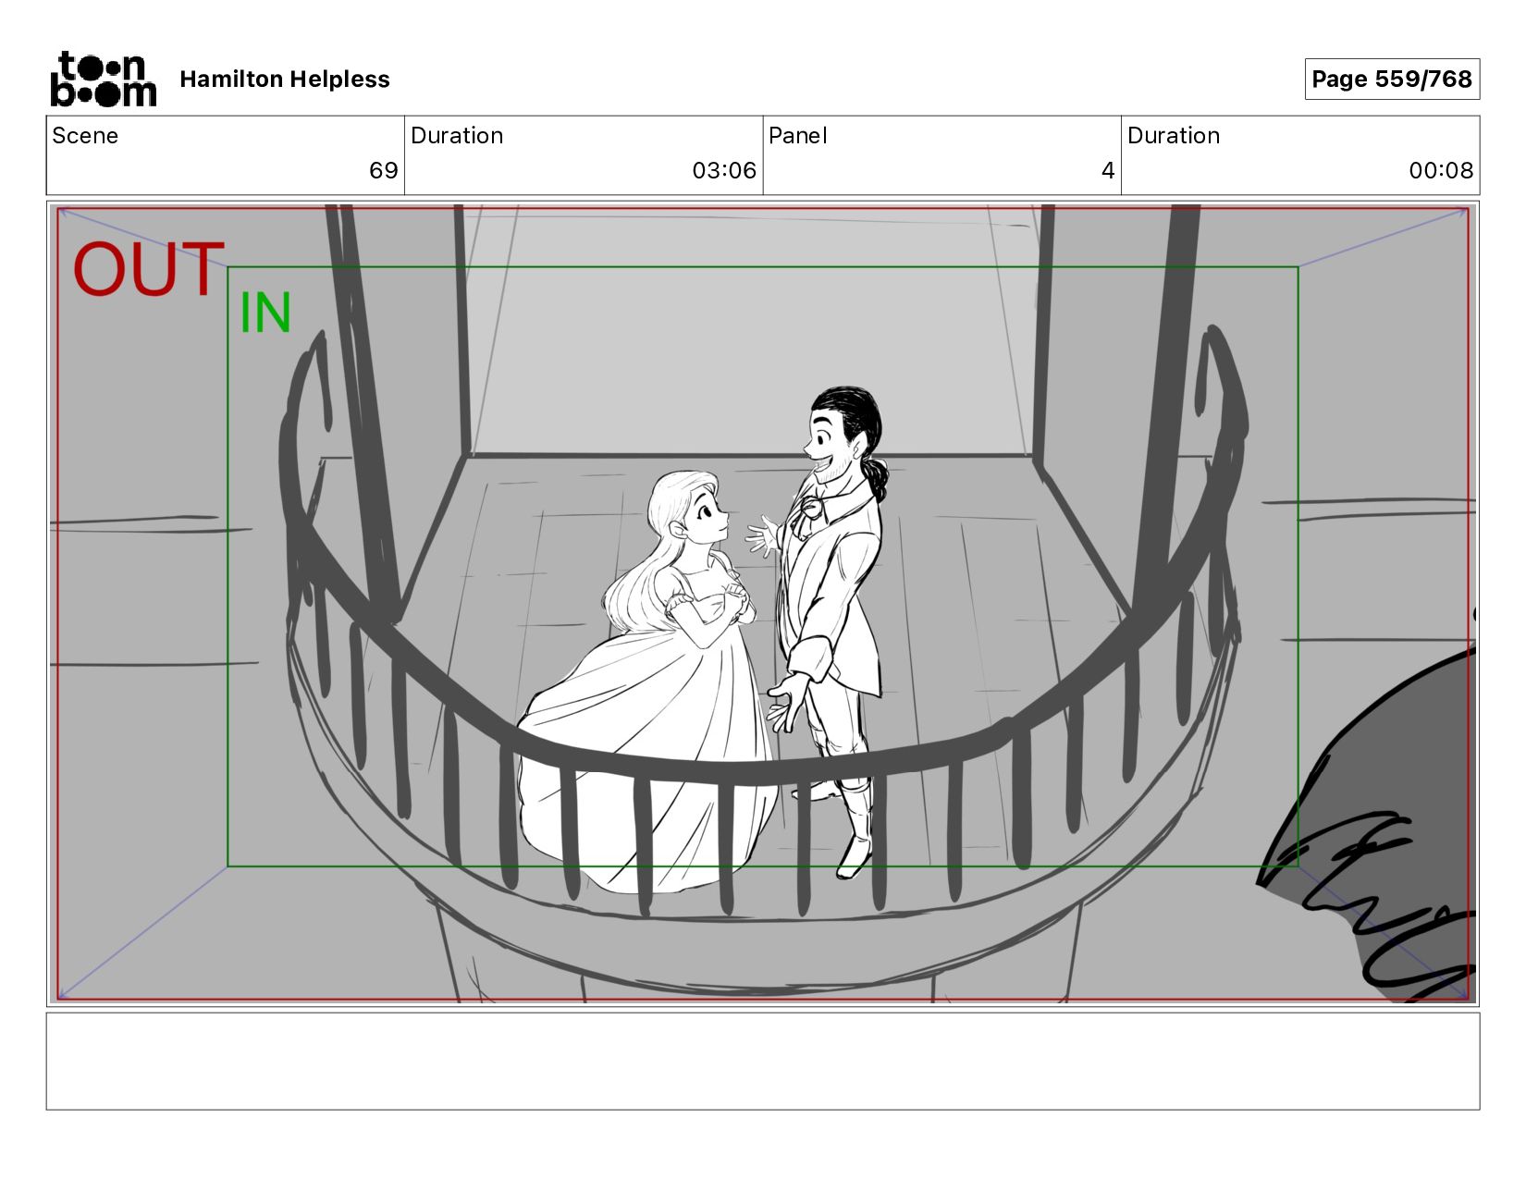Click the green 'IN' camera frame label
The width and height of the screenshot is (1526, 1179).
tap(265, 313)
